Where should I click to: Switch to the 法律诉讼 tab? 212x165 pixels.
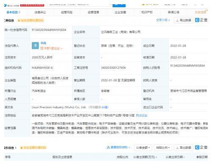[x=40, y=12]
